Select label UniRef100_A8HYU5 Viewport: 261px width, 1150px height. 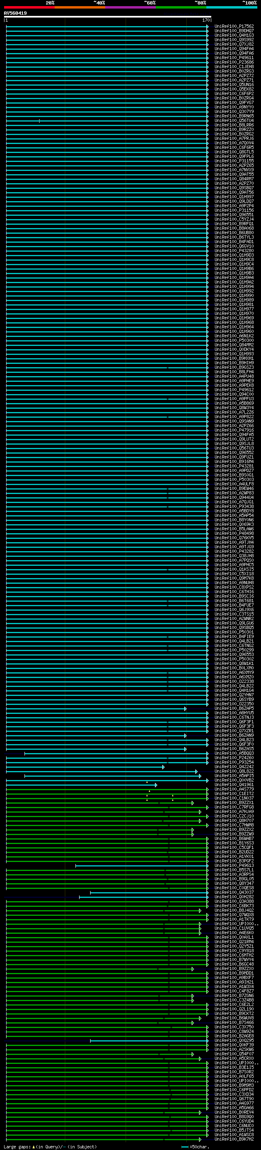(234, 713)
